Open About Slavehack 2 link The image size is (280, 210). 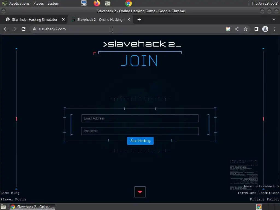tap(261, 186)
